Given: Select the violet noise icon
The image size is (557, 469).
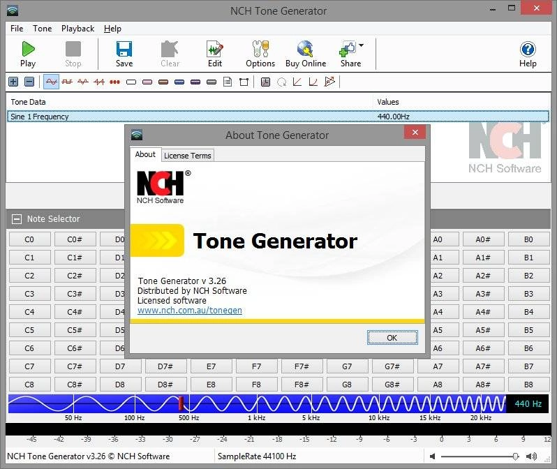Looking at the screenshot, I should click(x=195, y=82).
